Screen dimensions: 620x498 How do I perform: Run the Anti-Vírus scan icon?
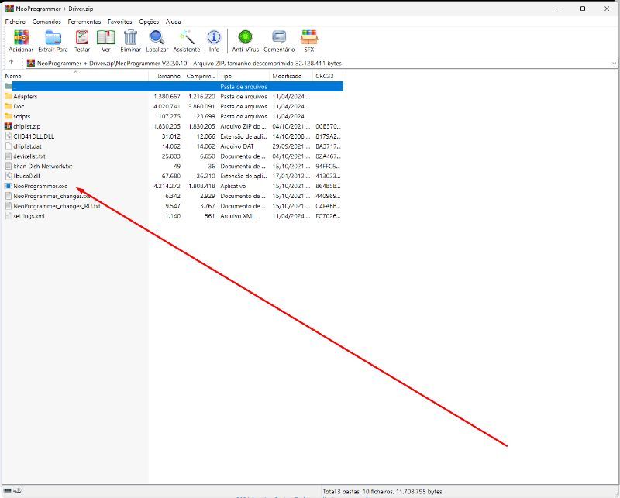245,37
